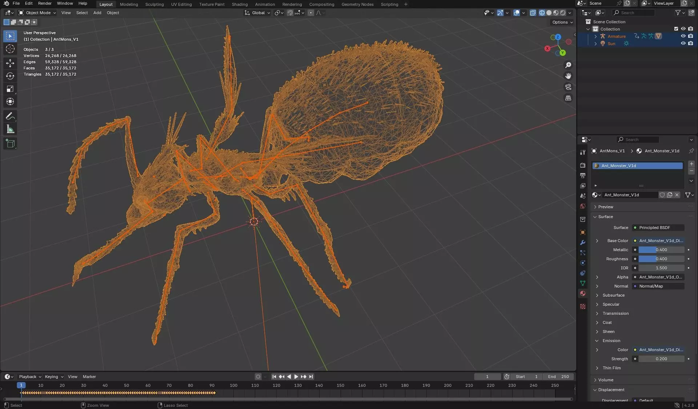The width and height of the screenshot is (698, 409).
Task: Open the Object Mode dropdown
Action: pyautogui.click(x=37, y=13)
